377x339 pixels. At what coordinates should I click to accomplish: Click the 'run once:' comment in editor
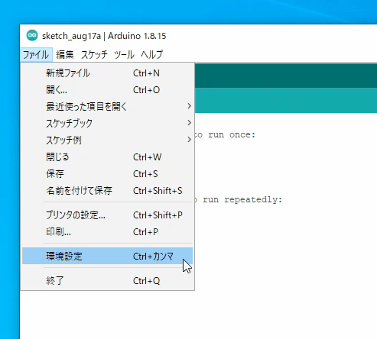[x=232, y=134]
